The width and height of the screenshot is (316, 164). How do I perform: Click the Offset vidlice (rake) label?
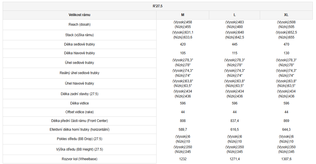pos(80,112)
